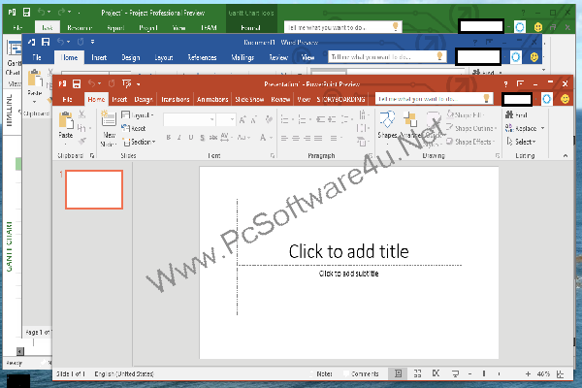The image size is (582, 388).
Task: Click Fit slide to current window icon
Action: [560, 373]
